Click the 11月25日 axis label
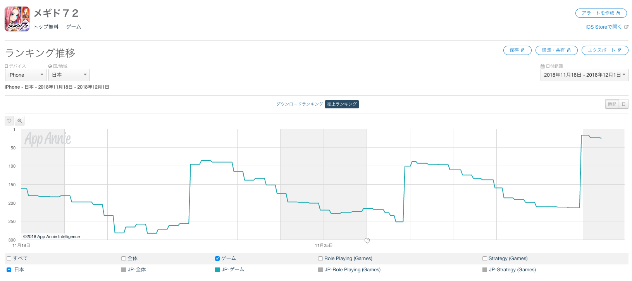This screenshot has height=281, width=632. (x=324, y=245)
